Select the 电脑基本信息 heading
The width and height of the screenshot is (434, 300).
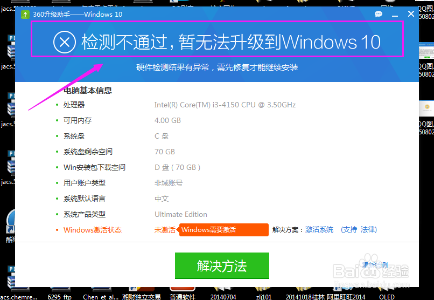88,91
